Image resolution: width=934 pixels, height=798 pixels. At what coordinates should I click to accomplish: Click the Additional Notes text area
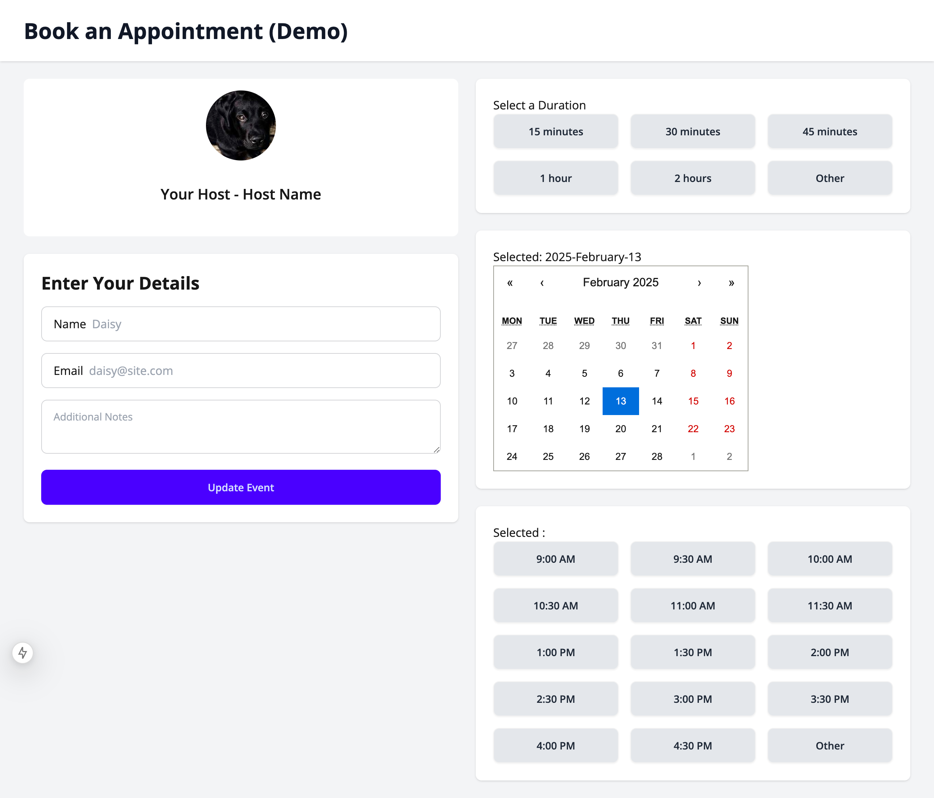click(x=241, y=426)
